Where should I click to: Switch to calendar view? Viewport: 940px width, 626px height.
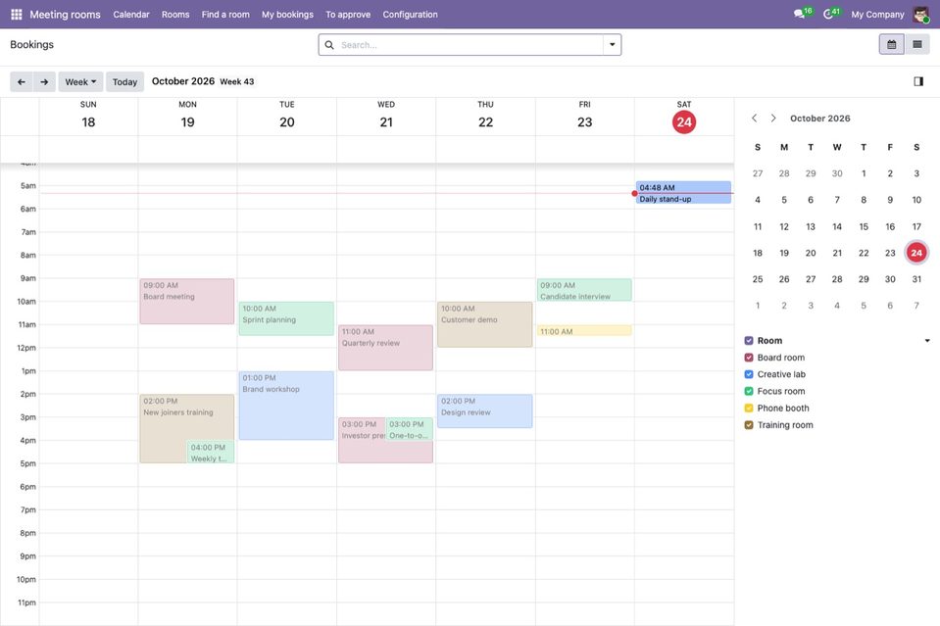(x=891, y=44)
